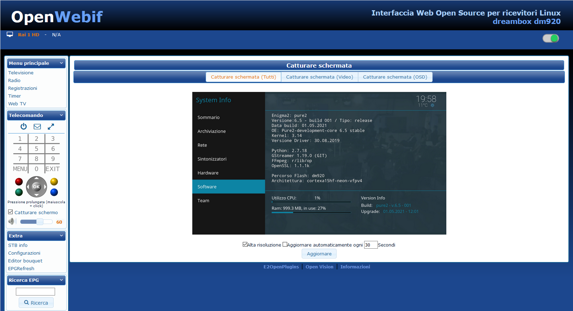Open the Timer link
The width and height of the screenshot is (573, 311).
point(14,96)
